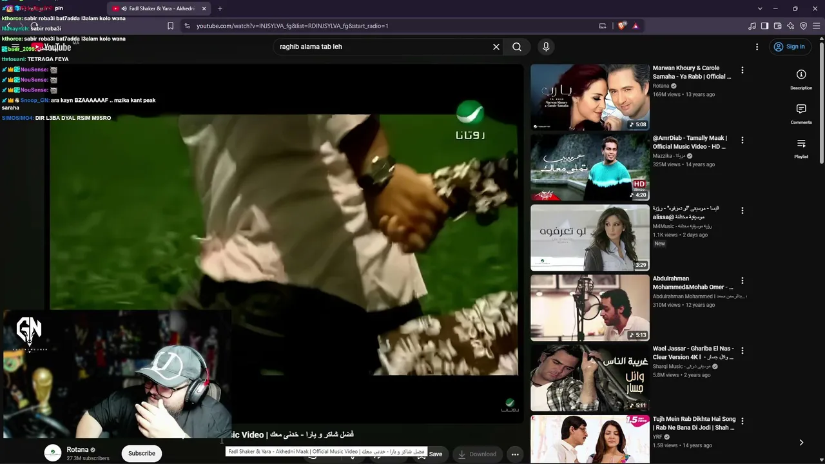Click the main video player
Viewport: 825px width, 464px height.
[284, 245]
